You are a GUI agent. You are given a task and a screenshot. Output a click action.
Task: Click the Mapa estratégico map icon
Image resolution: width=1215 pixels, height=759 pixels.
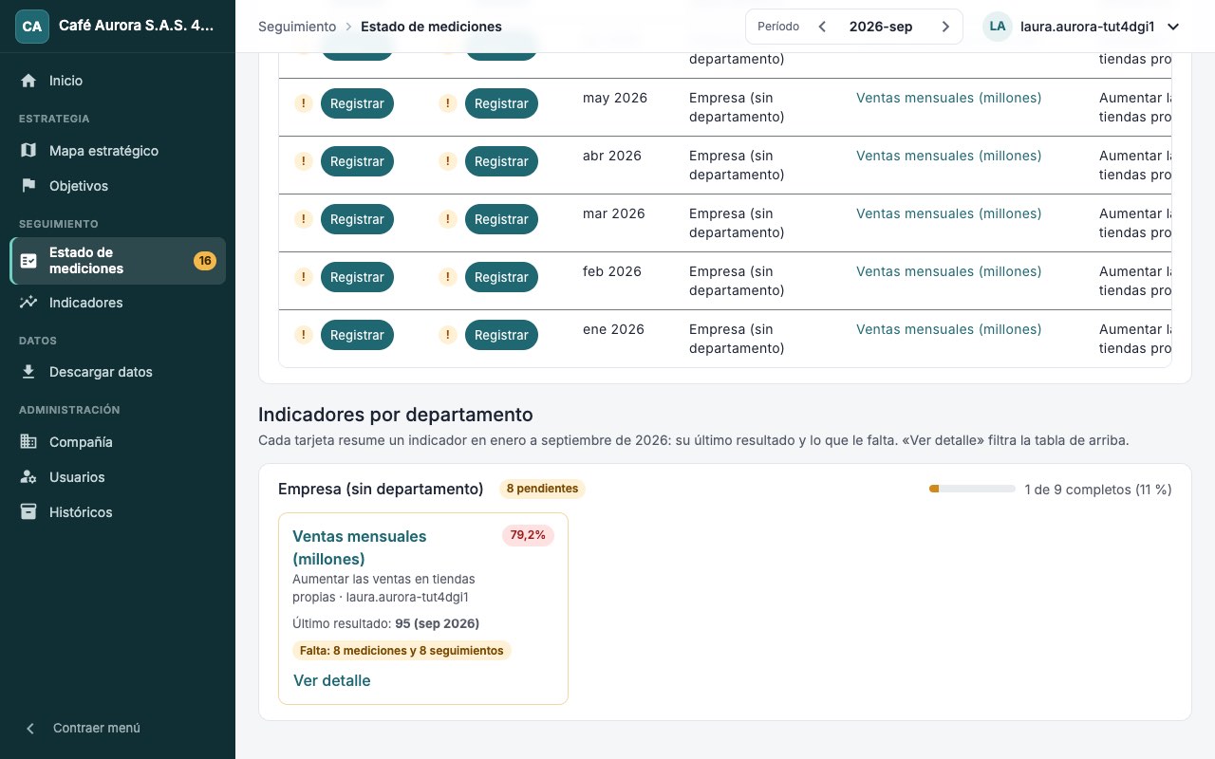click(28, 151)
